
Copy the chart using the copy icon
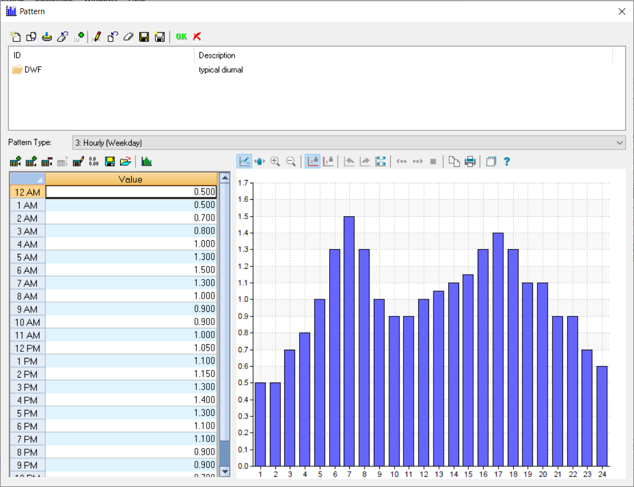(454, 161)
